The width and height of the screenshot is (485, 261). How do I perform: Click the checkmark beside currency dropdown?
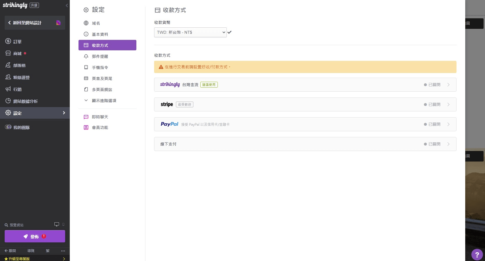point(229,32)
